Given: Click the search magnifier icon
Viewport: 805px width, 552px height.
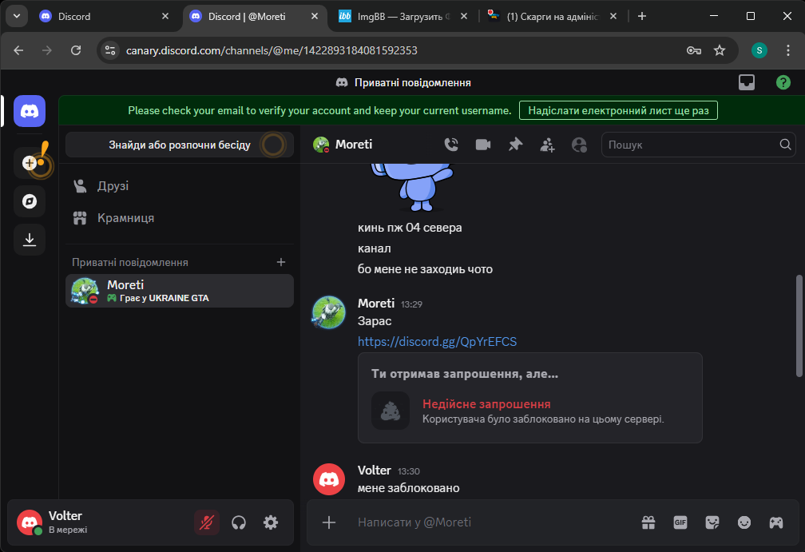Looking at the screenshot, I should click(x=785, y=145).
